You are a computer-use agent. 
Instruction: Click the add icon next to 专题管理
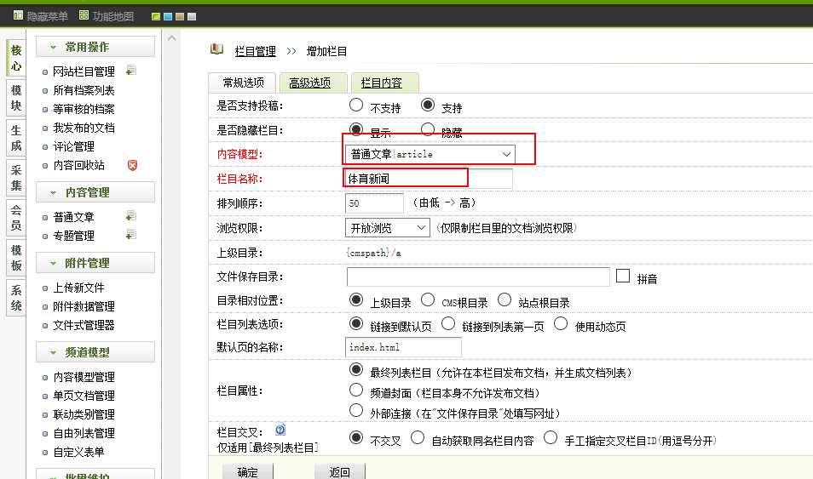pos(130,235)
